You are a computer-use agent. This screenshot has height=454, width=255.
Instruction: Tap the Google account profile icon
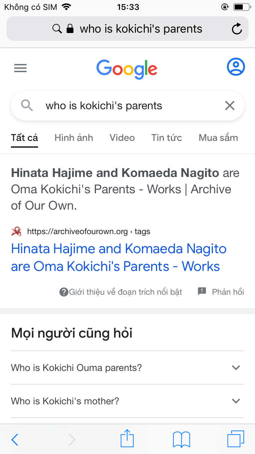click(236, 67)
